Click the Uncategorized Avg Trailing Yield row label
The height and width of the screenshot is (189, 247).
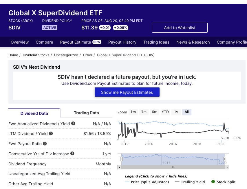coord(39,174)
